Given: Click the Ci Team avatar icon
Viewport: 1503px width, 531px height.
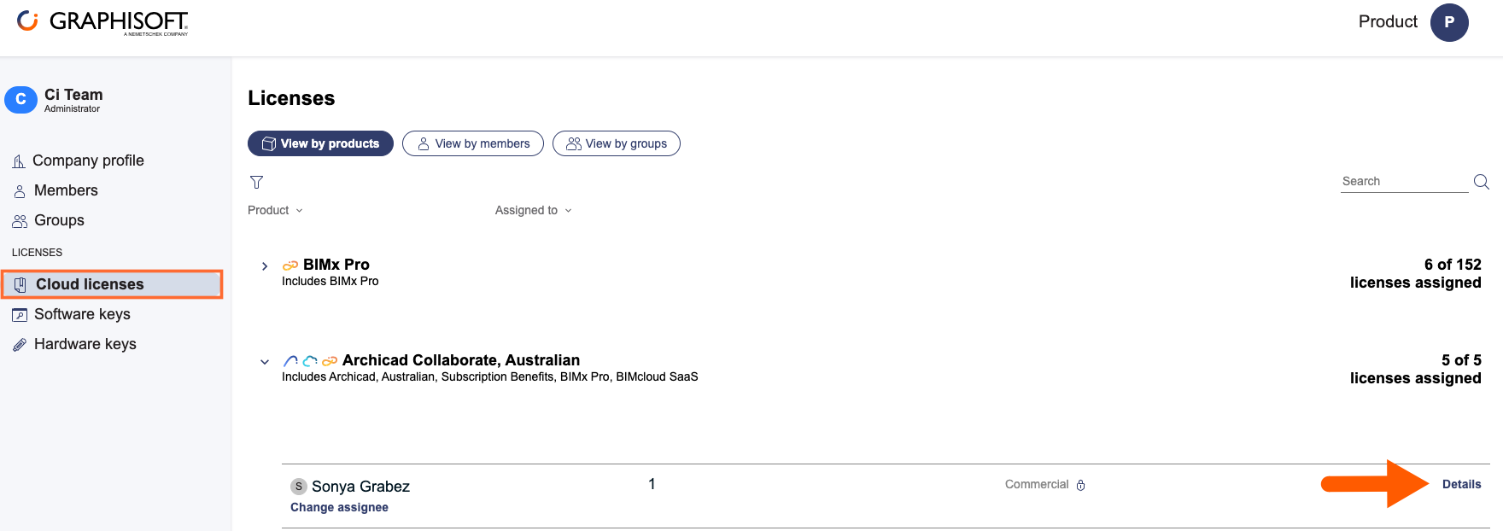Looking at the screenshot, I should pos(20,100).
